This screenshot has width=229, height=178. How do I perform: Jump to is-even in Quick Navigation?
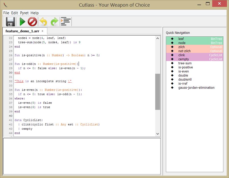point(195,71)
